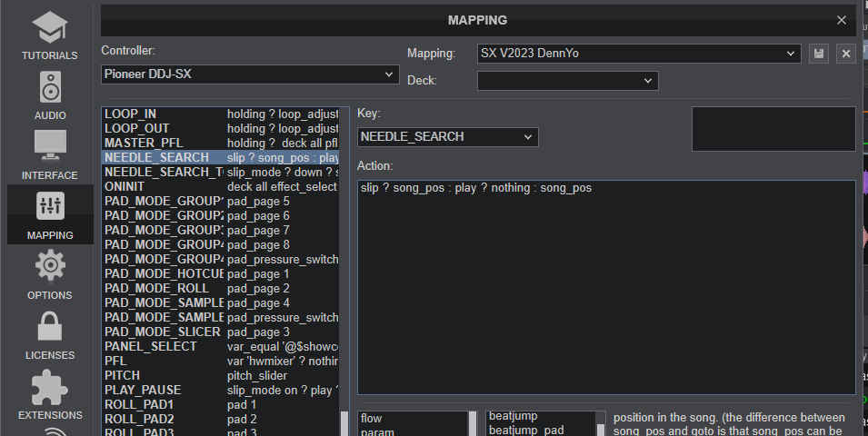This screenshot has width=868, height=436.
Task: Select the ROLL_PAD1 mapping row
Action: coord(221,404)
